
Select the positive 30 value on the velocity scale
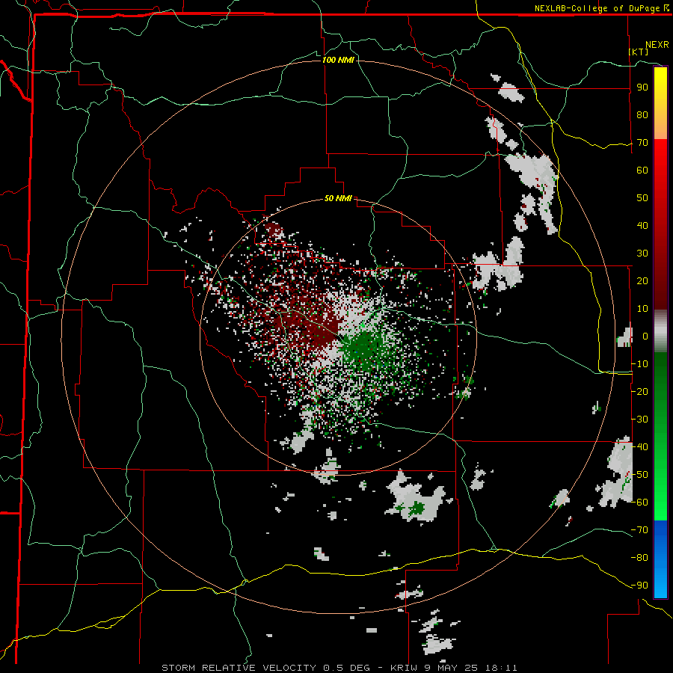(642, 253)
